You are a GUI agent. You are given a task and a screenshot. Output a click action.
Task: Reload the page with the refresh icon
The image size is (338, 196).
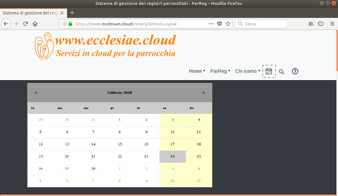point(25,24)
